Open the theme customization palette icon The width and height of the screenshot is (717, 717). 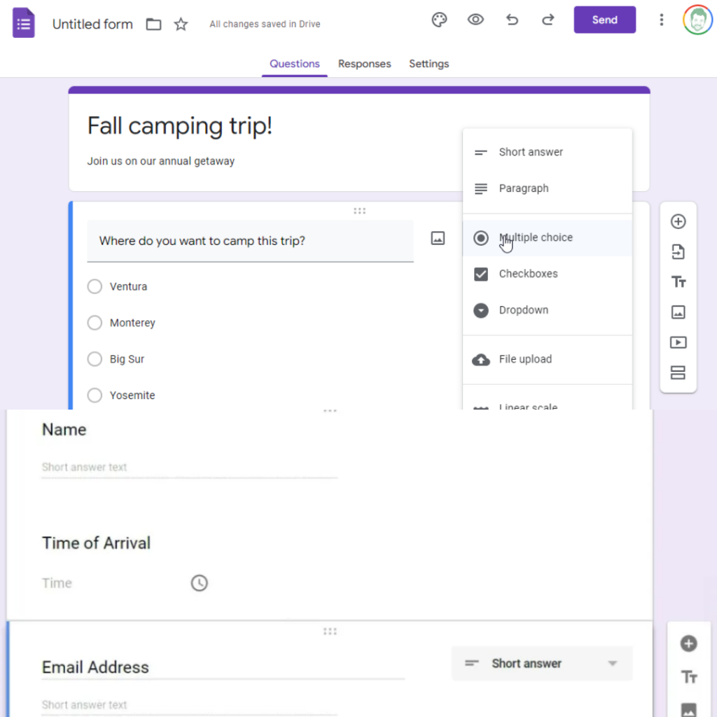(x=439, y=20)
